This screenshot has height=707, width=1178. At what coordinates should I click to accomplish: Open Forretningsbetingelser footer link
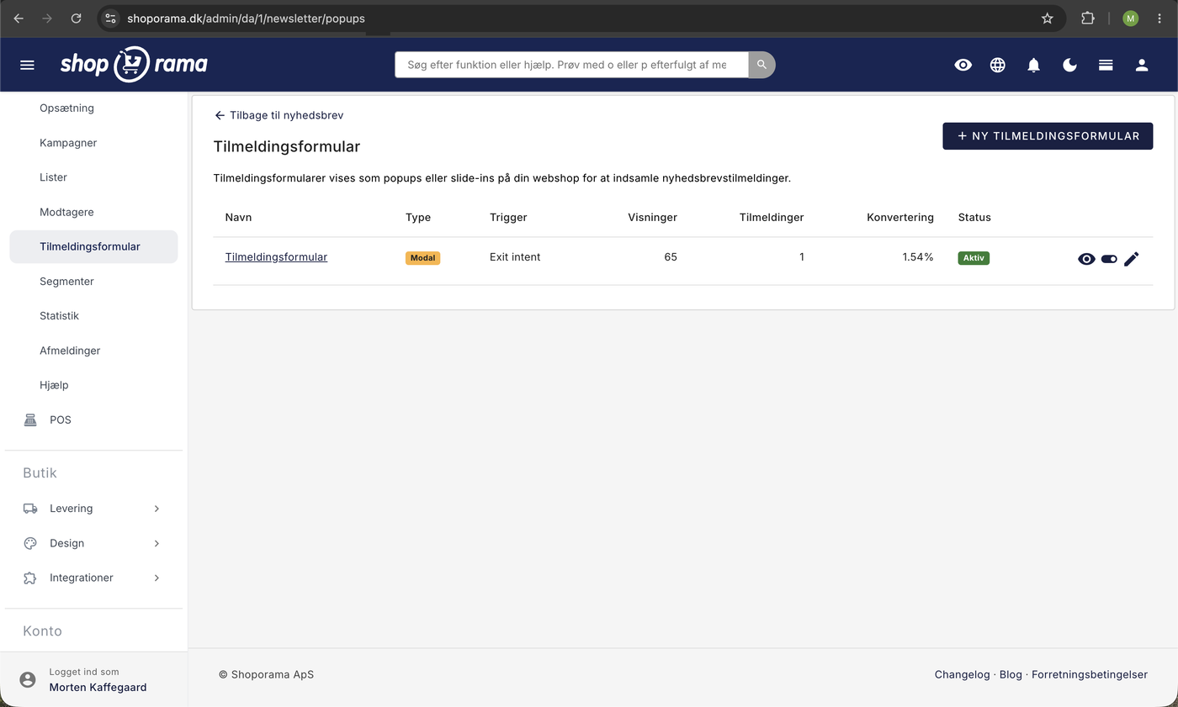(x=1090, y=674)
